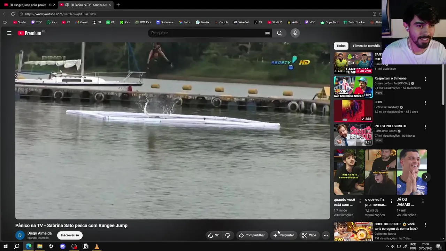Click the video player area
Screen dimensions: 446x251
pyautogui.click(x=172, y=131)
